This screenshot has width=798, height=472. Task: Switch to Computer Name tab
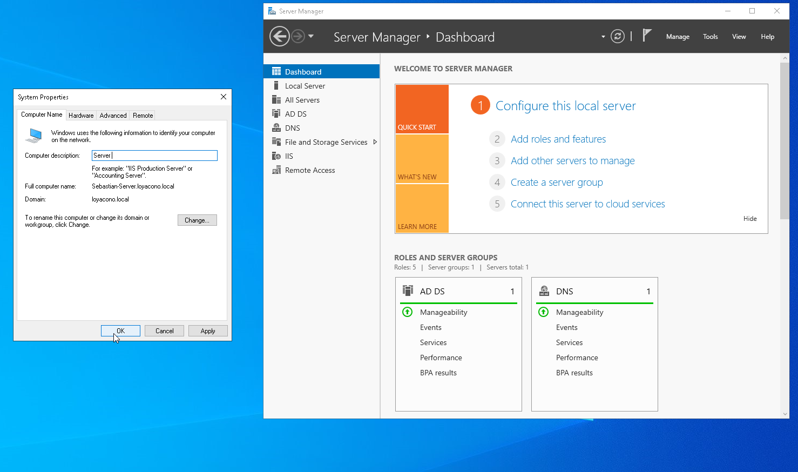[x=42, y=114]
